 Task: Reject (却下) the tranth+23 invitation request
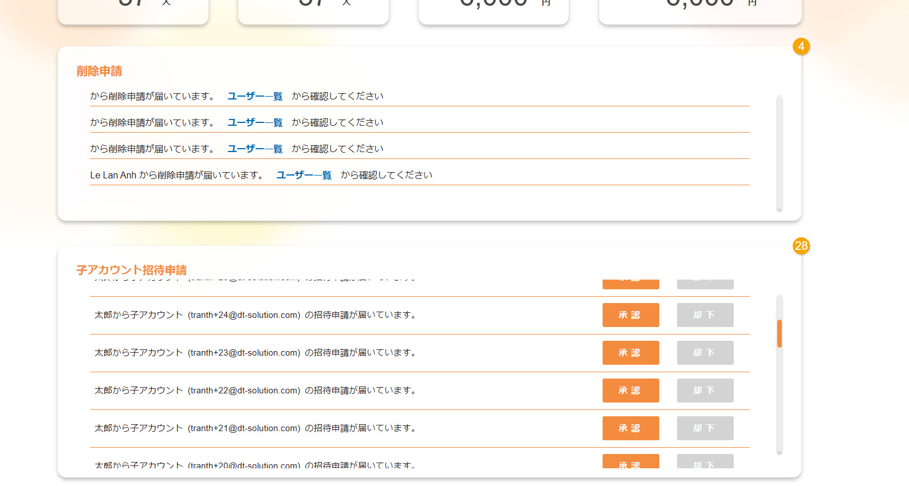point(705,353)
